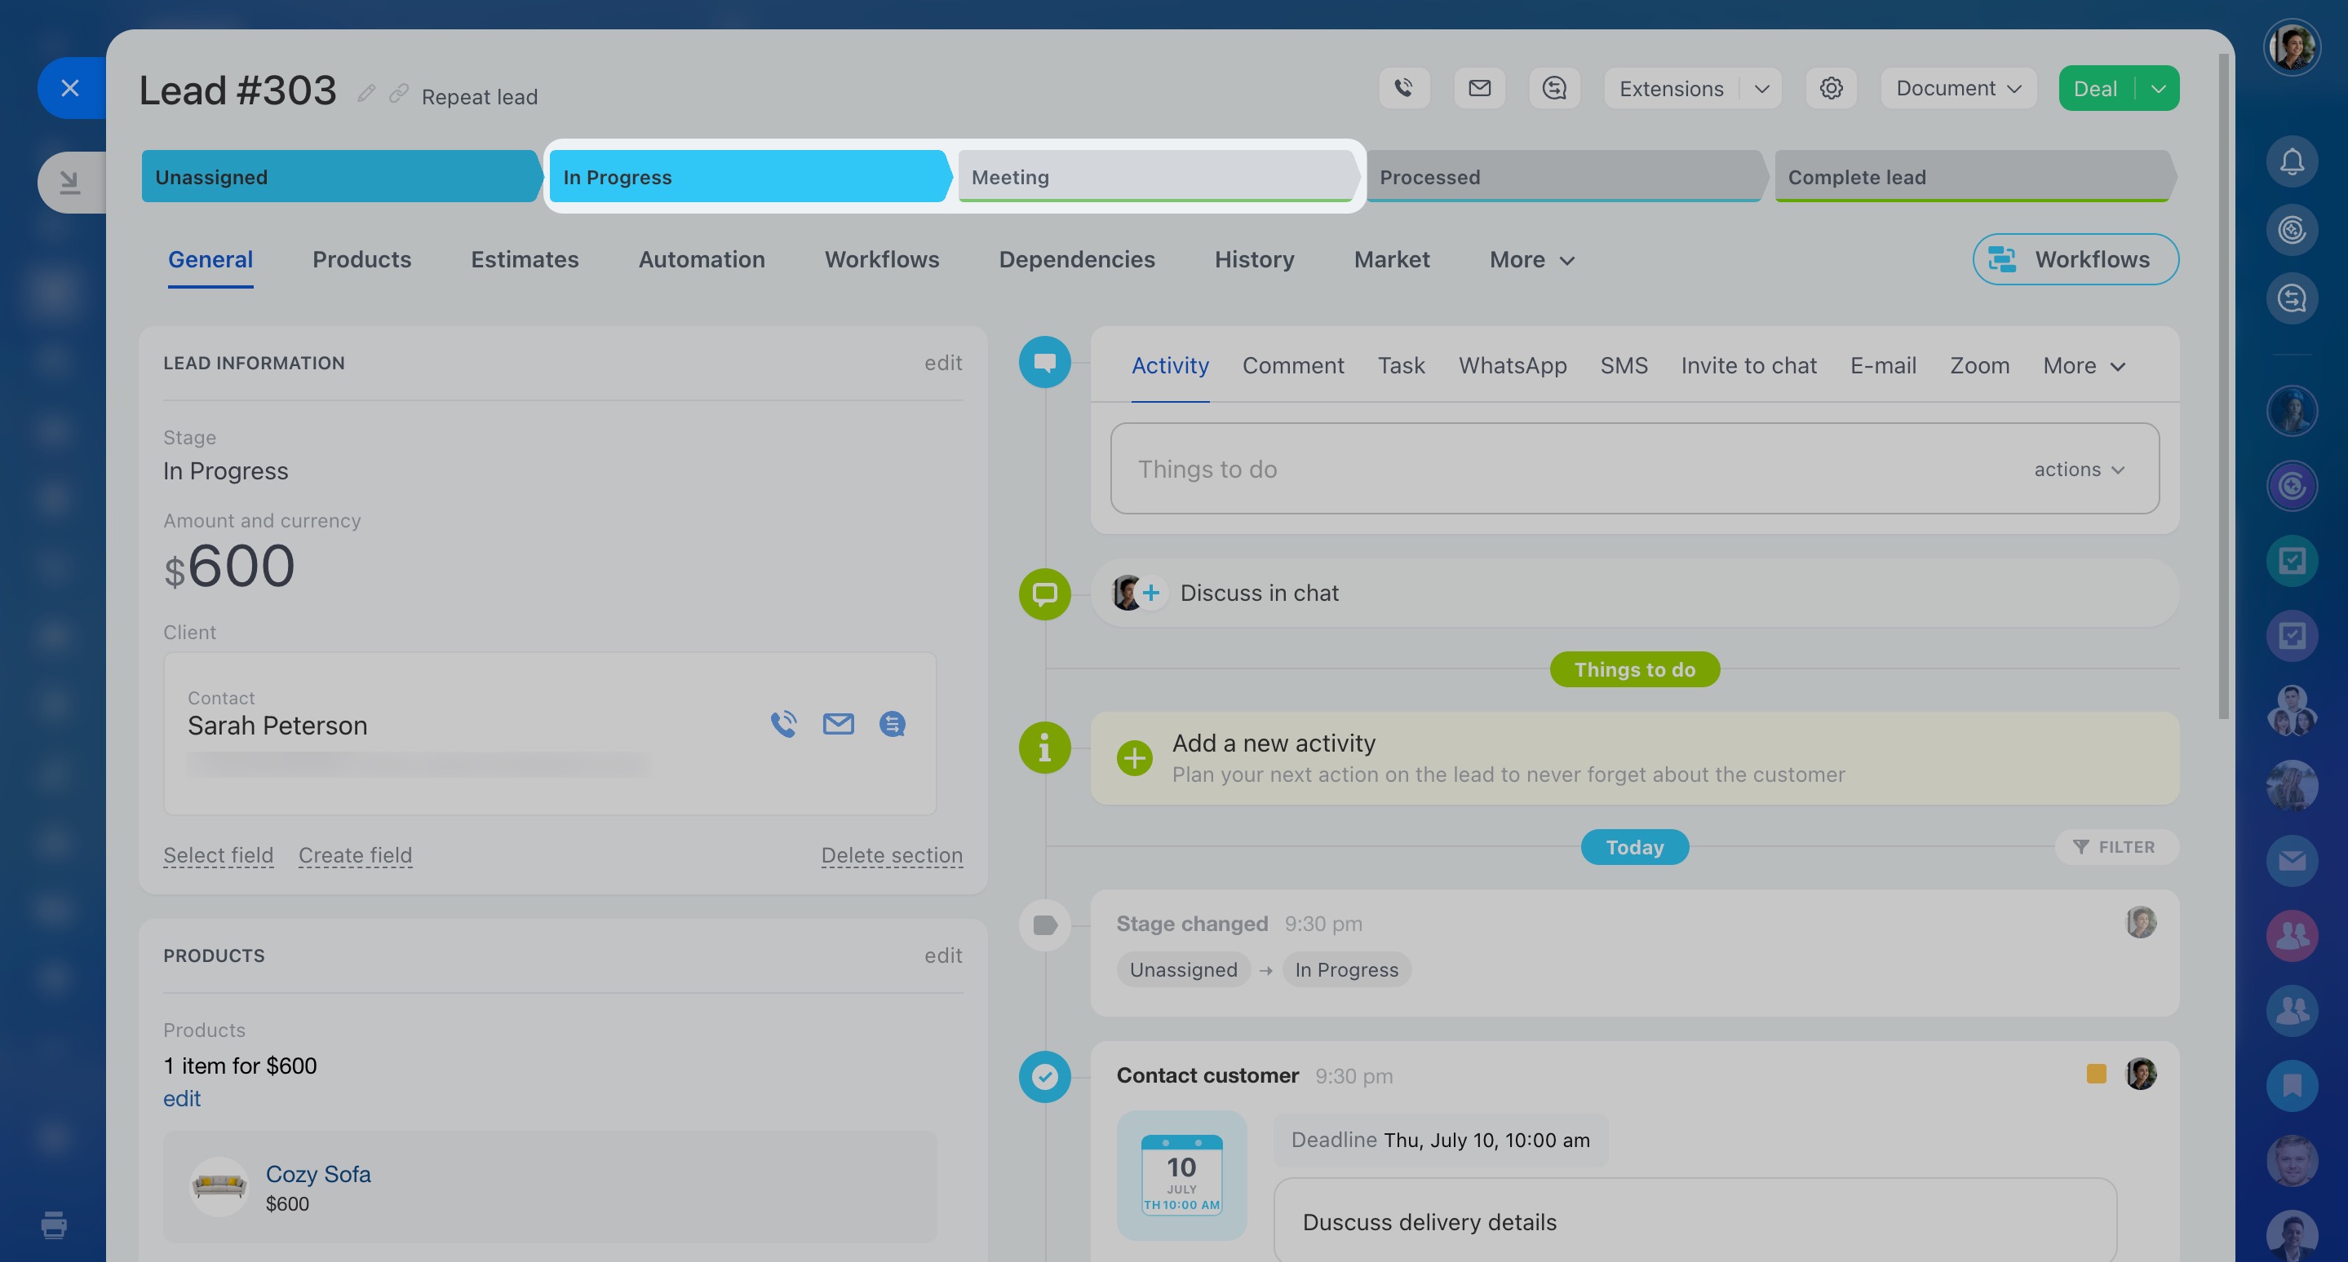Open the settings gear icon
This screenshot has width=2348, height=1262.
pyautogui.click(x=1830, y=88)
